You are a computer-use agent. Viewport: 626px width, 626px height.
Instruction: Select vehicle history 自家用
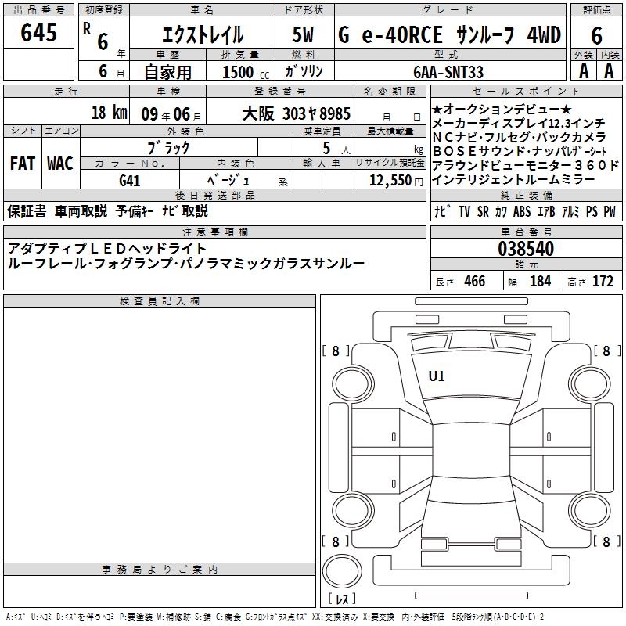point(167,72)
